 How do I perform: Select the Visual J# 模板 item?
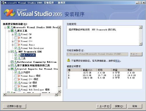[29, 86]
